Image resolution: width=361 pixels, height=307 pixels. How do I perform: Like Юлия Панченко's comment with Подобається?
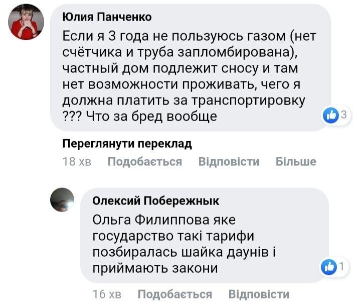144,162
